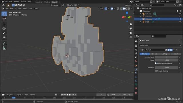Select the Smooth remesh mode
This screenshot has width=183, height=103.
tap(155, 54)
